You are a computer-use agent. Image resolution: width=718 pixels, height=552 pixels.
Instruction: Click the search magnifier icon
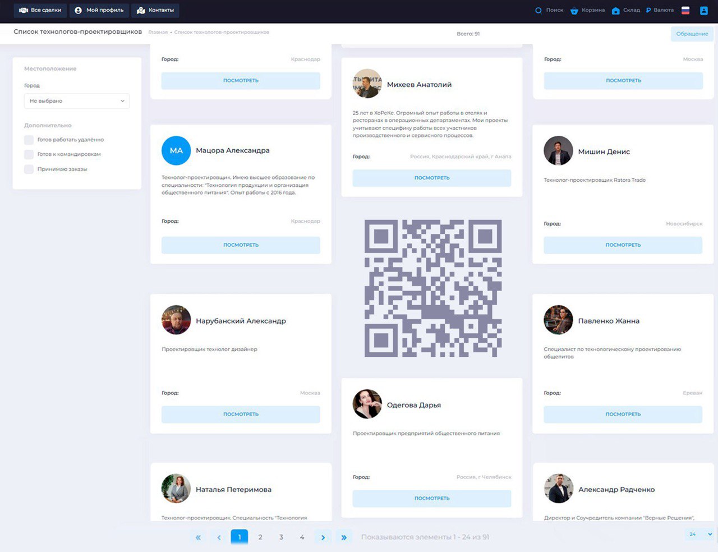tap(538, 11)
